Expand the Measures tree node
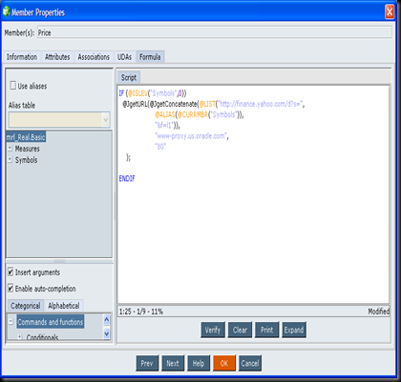 coord(10,149)
